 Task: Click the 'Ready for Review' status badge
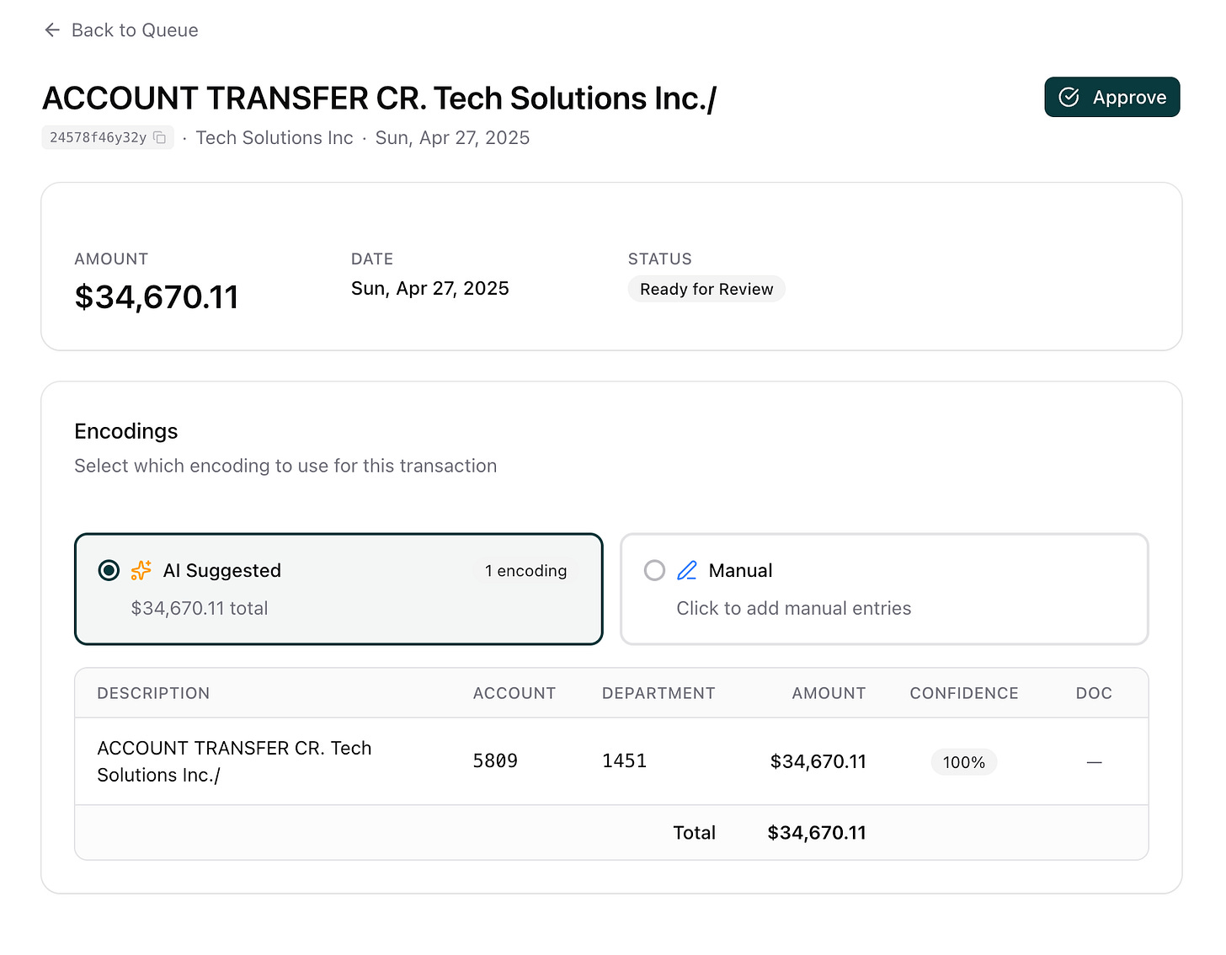pos(706,289)
